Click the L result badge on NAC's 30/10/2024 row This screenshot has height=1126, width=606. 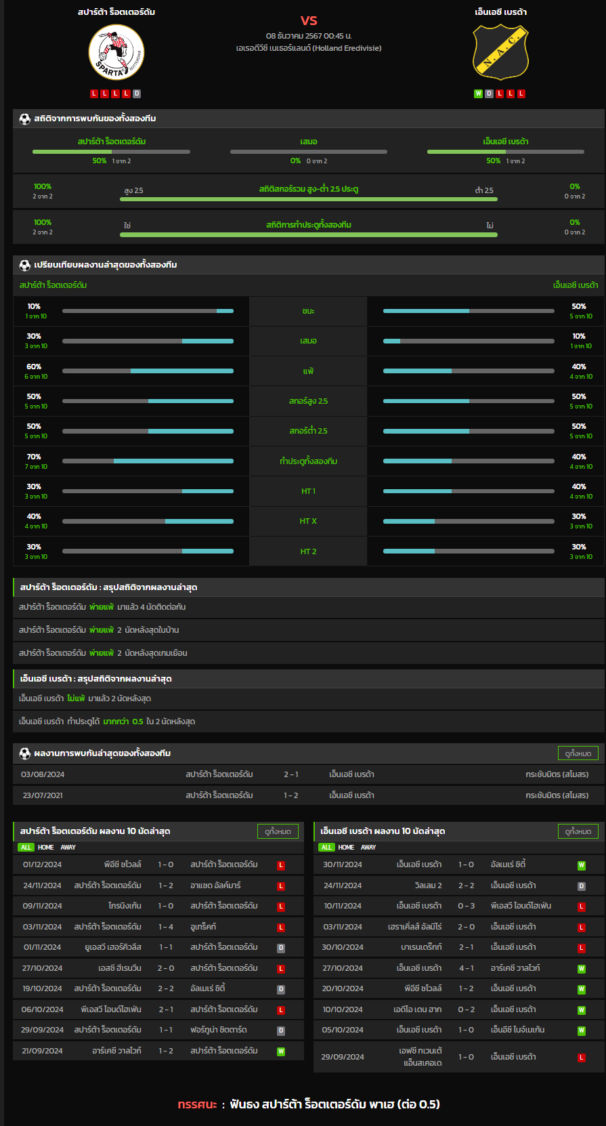coord(582,948)
